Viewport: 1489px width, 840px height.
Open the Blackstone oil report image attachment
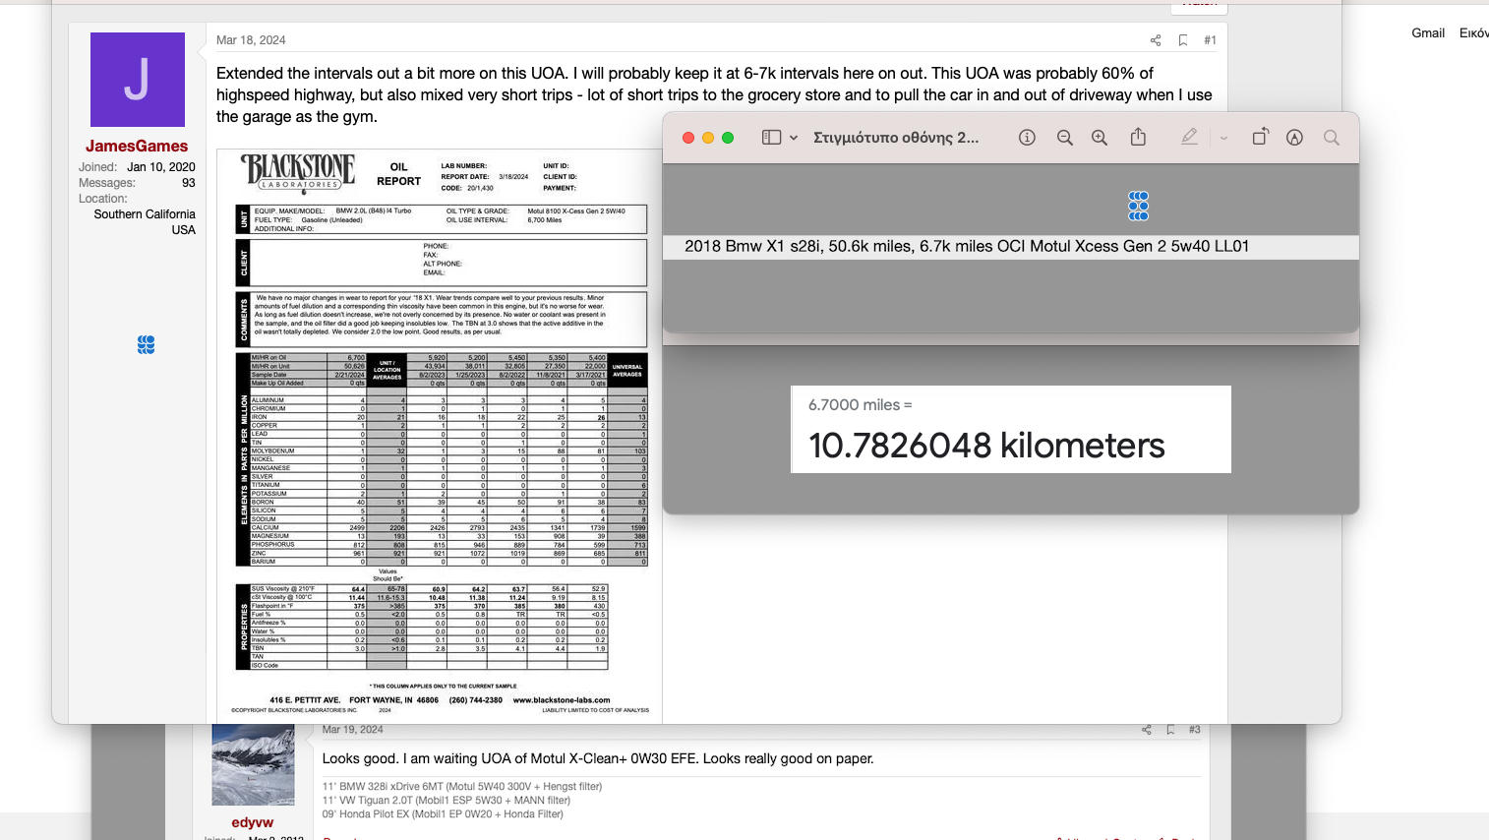[440, 436]
